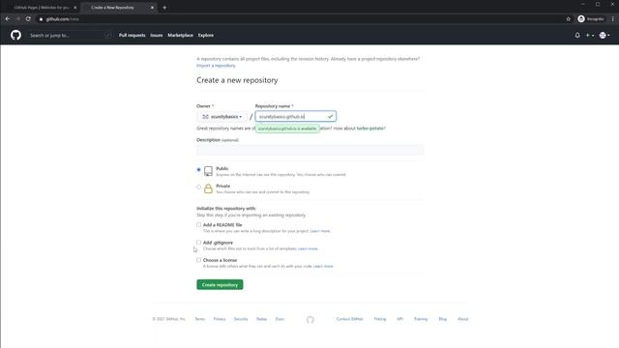Use the suggested repository name link

(370, 129)
